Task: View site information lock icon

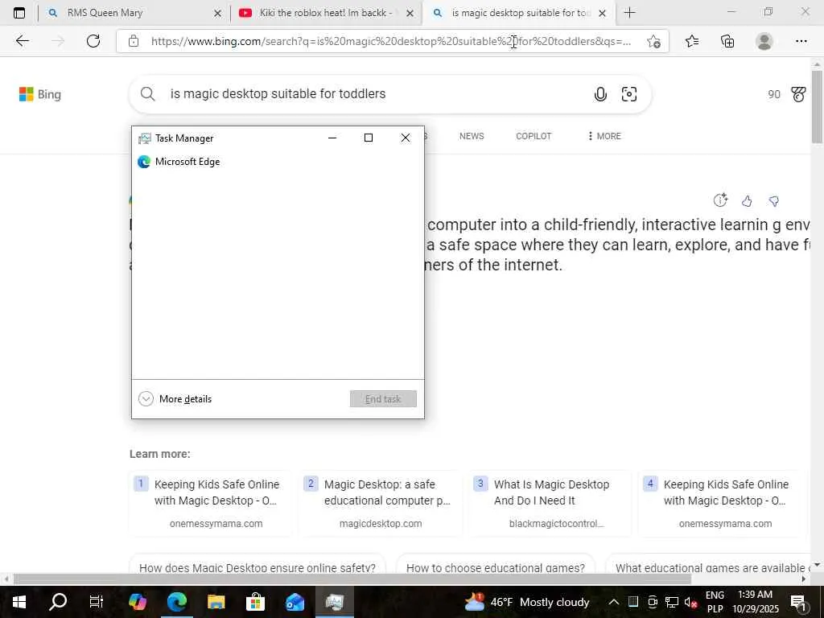Action: tap(134, 41)
